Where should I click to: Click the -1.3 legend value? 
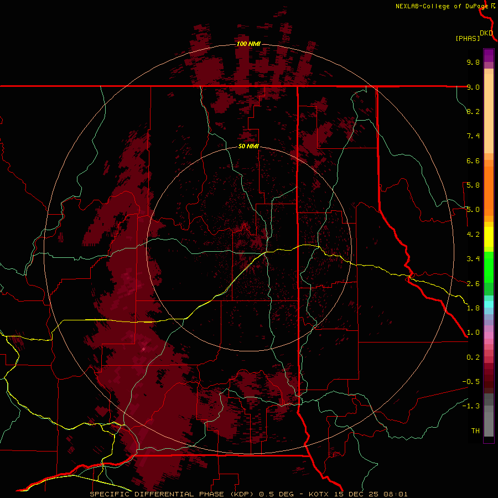pos(471,406)
